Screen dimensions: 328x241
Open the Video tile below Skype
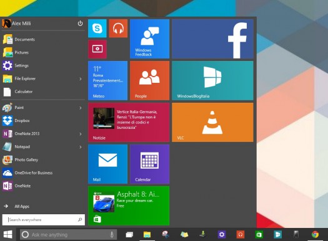97,49
